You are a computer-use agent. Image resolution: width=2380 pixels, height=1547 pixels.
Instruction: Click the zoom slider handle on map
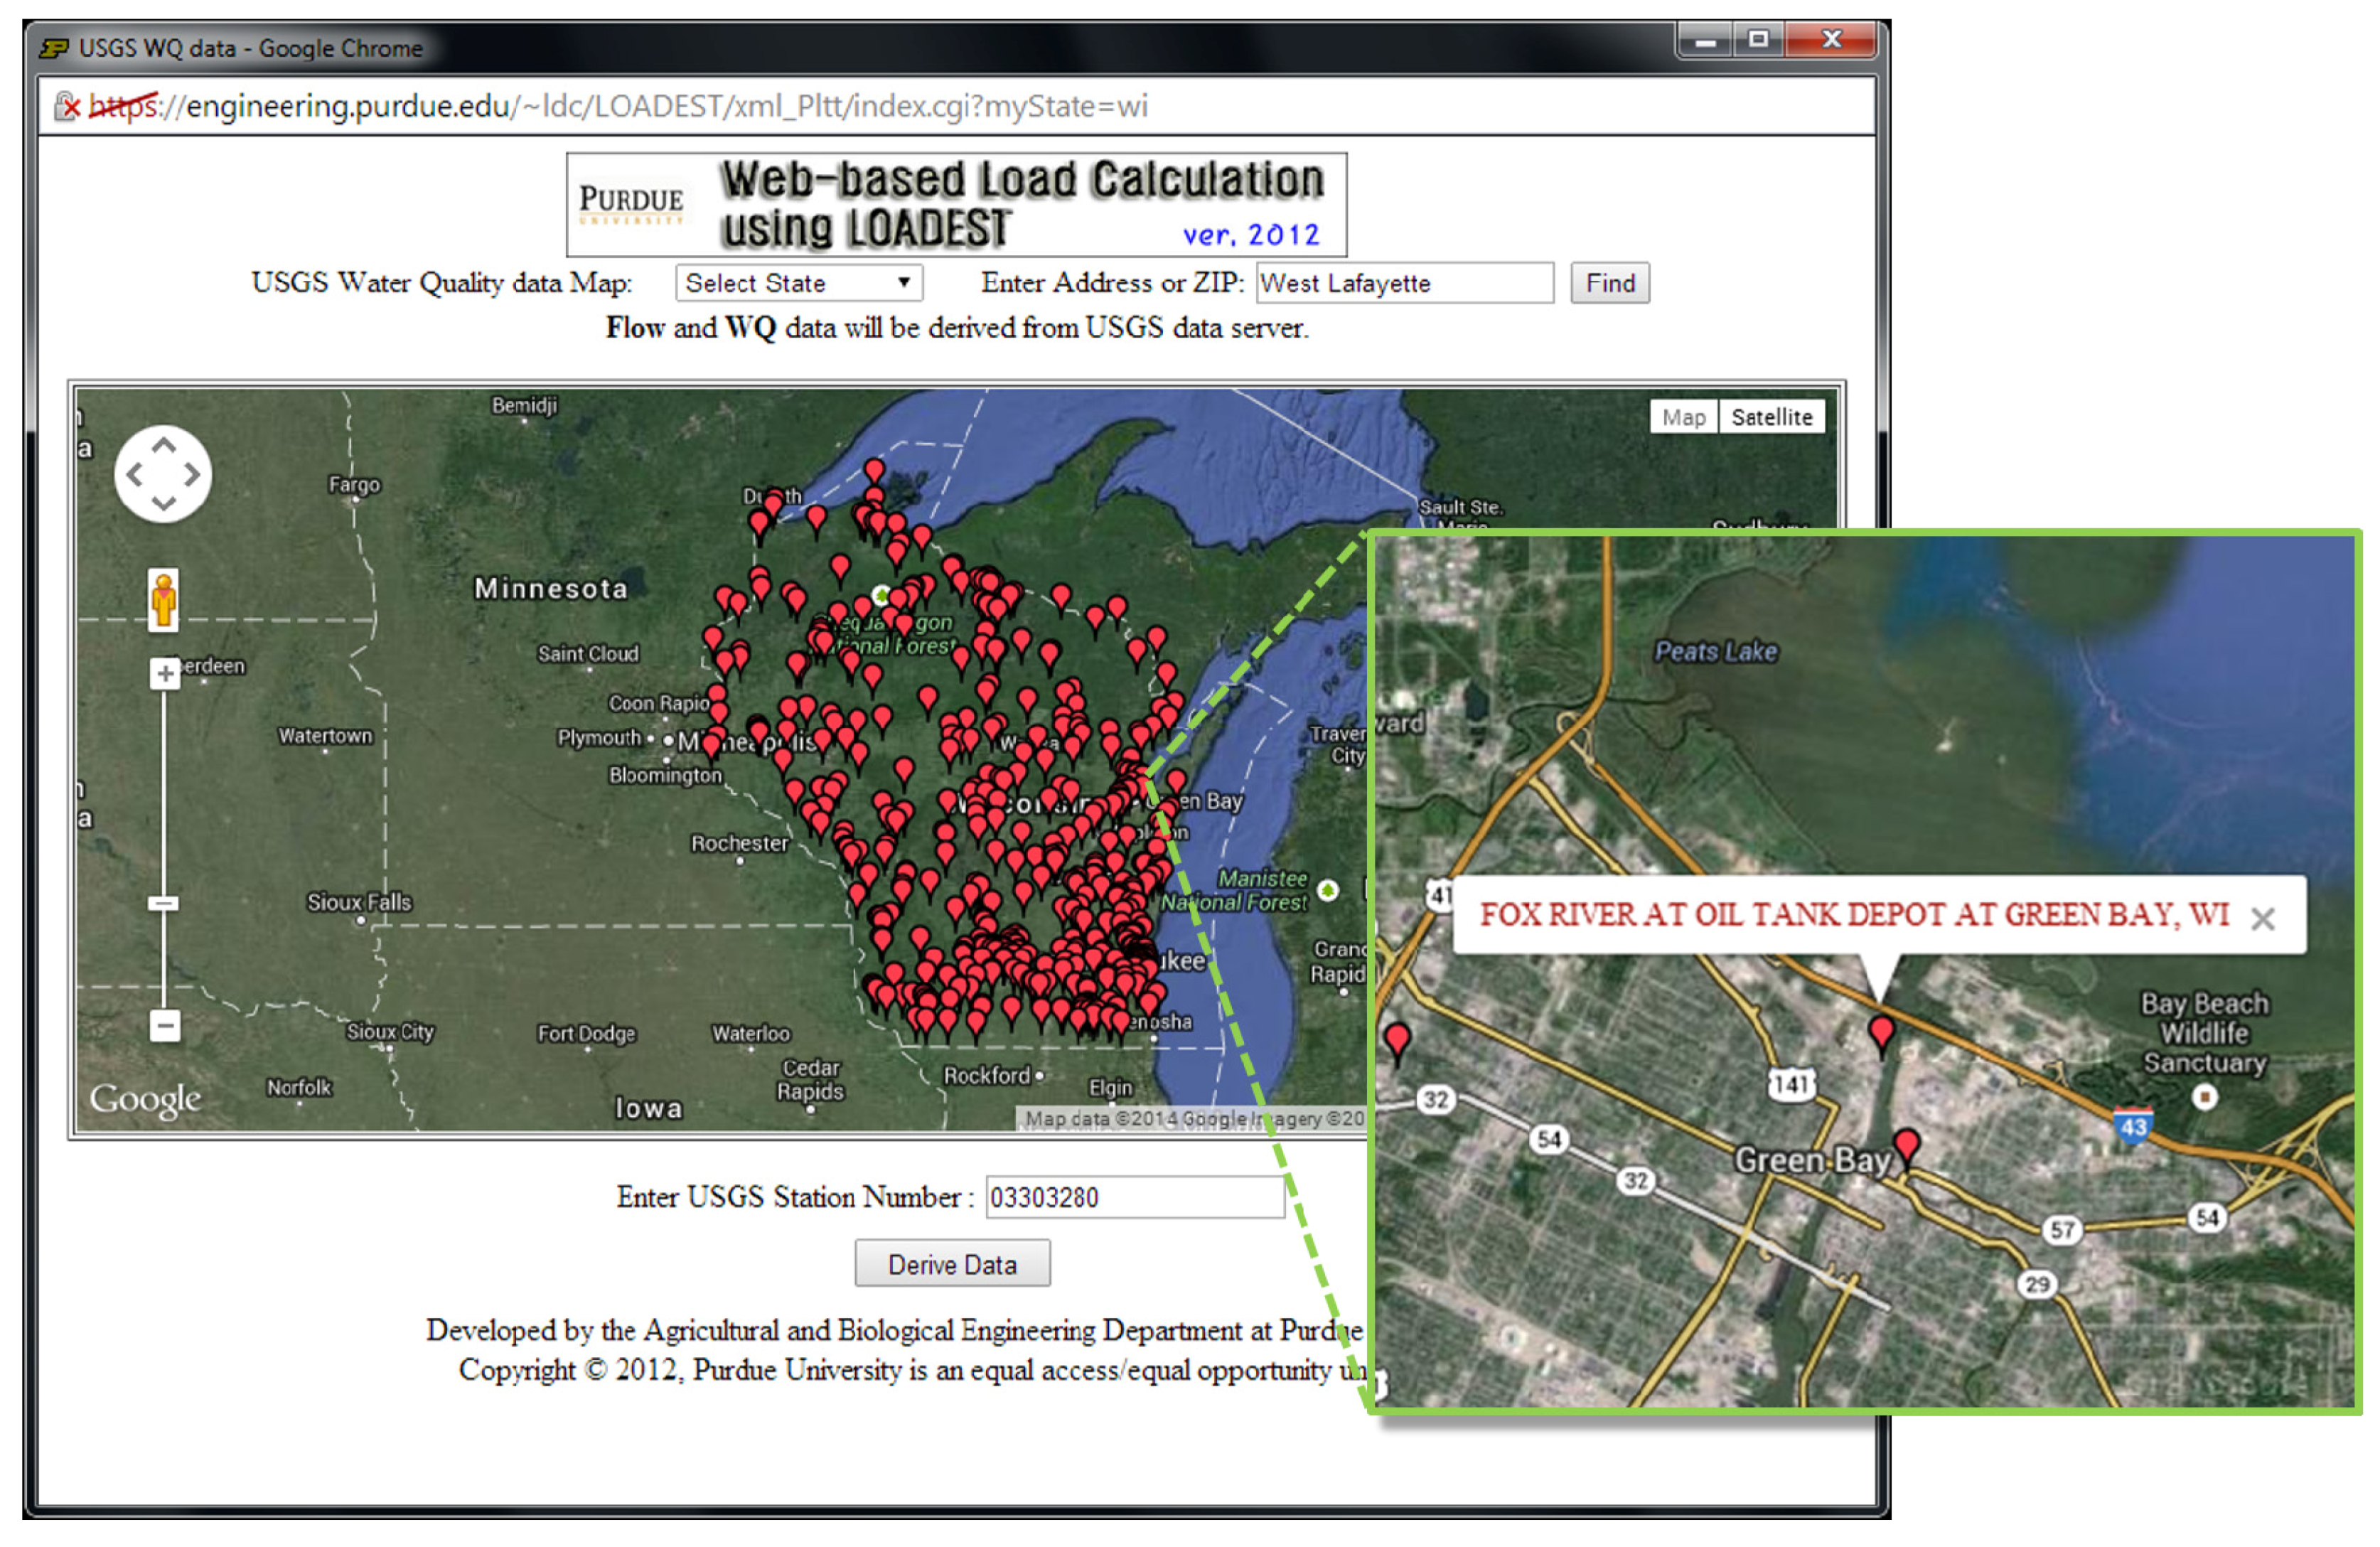point(164,904)
